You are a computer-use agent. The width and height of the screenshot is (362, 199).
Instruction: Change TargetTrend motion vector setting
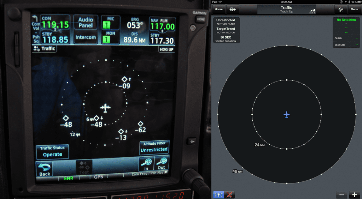coord(226,30)
